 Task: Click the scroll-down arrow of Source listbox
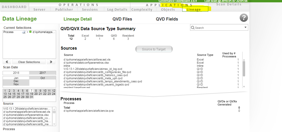[x=54, y=124]
